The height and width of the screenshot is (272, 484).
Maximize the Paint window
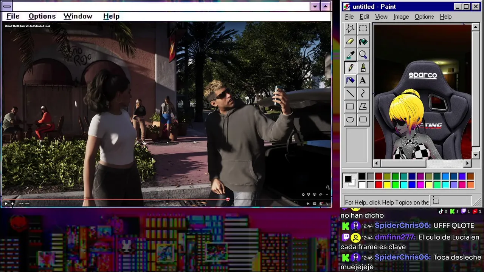467,6
